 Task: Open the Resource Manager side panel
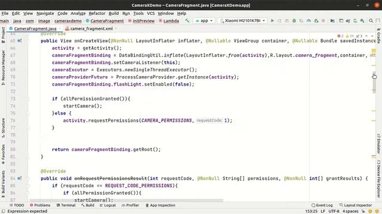(x=3, y=68)
